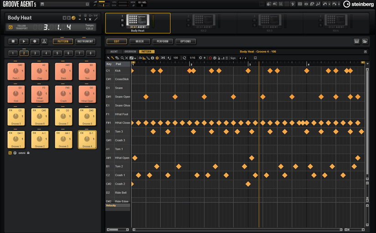Trigger the Groove 4 pattern pad
This screenshot has width=376, height=233.
click(x=87, y=140)
